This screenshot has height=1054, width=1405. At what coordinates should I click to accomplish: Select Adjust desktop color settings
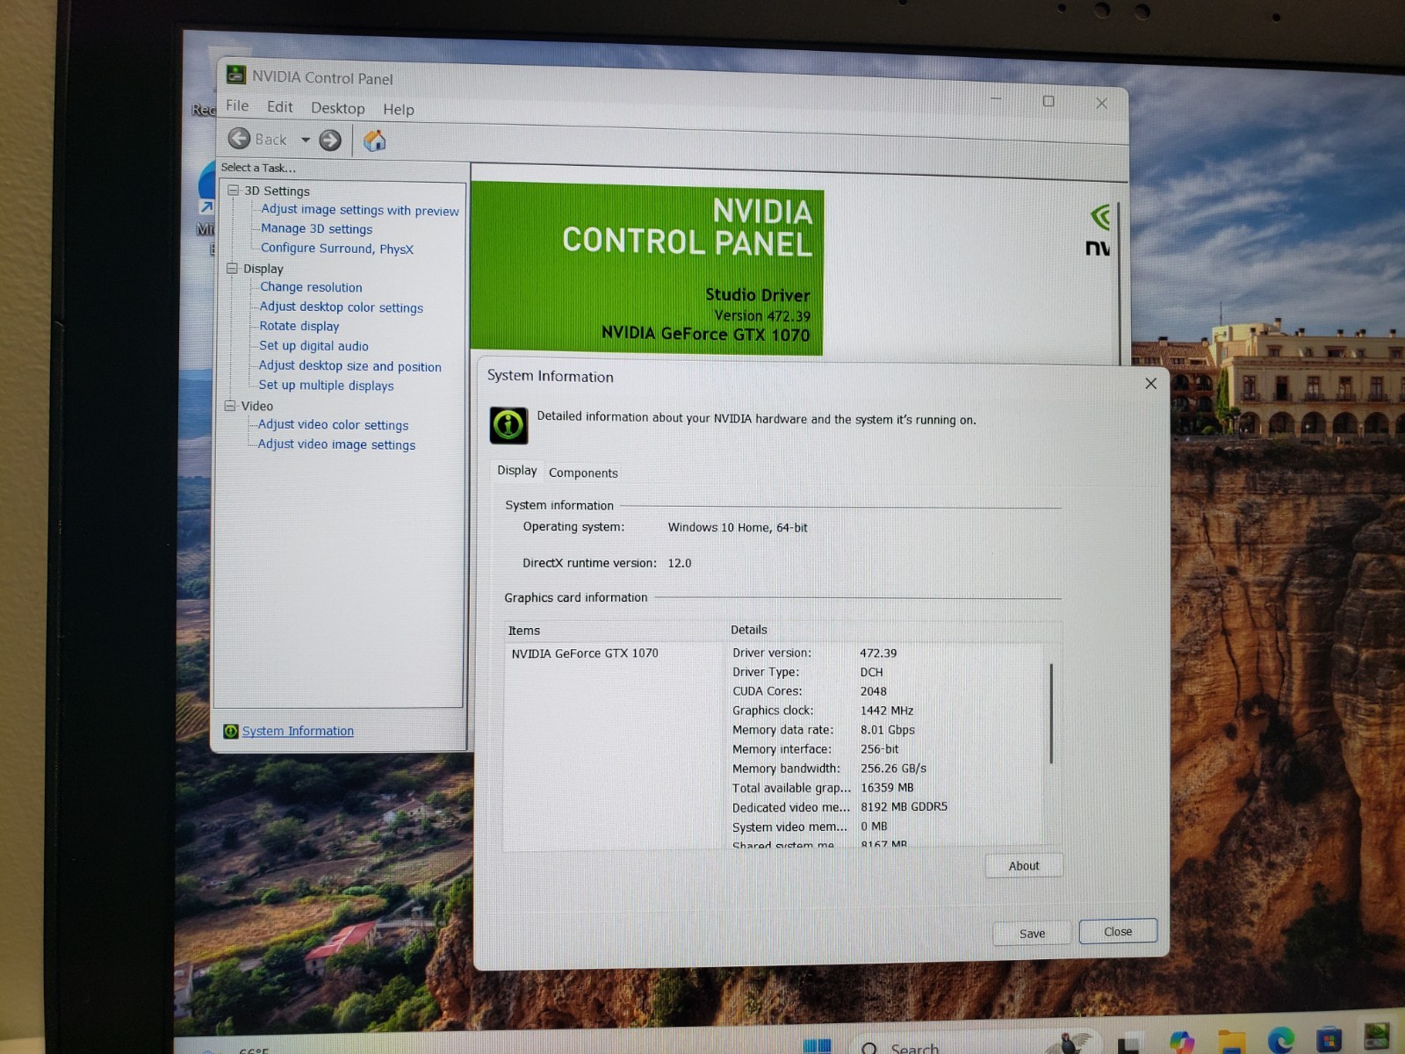click(342, 307)
